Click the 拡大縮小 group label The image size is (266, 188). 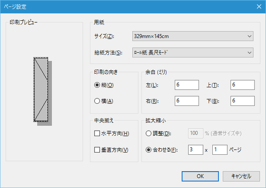(x=156, y=121)
